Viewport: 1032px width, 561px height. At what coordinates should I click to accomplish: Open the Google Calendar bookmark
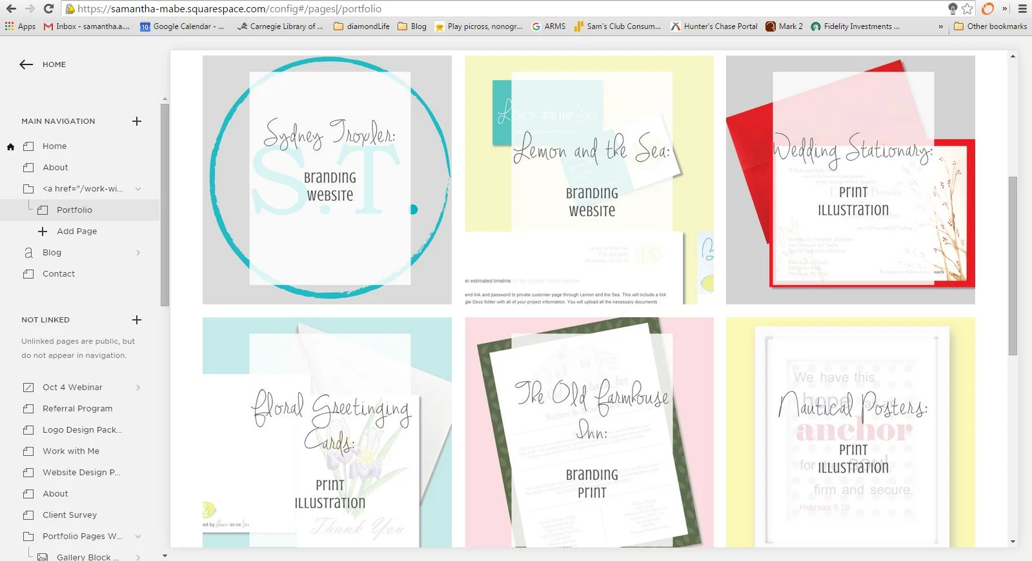[x=183, y=26]
